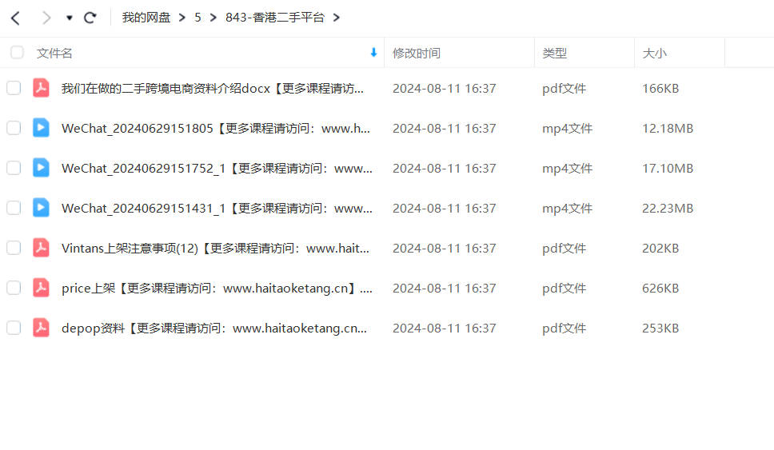Click the 12.18MB size cell
Viewport: 774px width, 450px height.
point(668,129)
